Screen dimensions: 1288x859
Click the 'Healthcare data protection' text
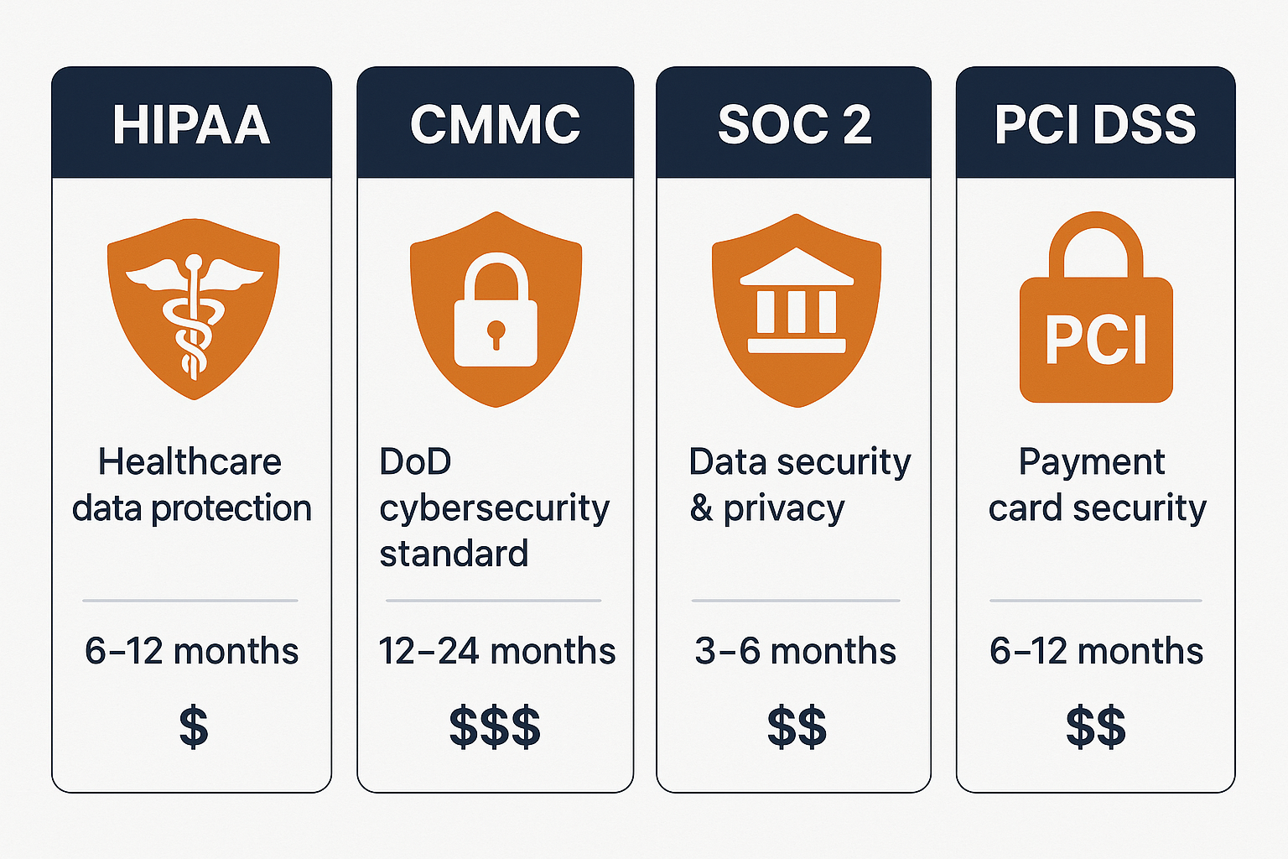192,485
